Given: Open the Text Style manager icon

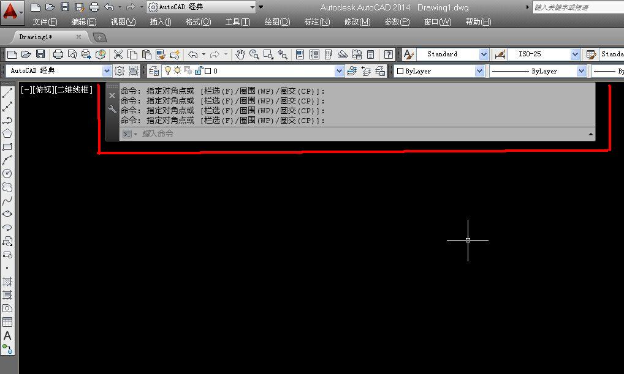Looking at the screenshot, I should [409, 54].
